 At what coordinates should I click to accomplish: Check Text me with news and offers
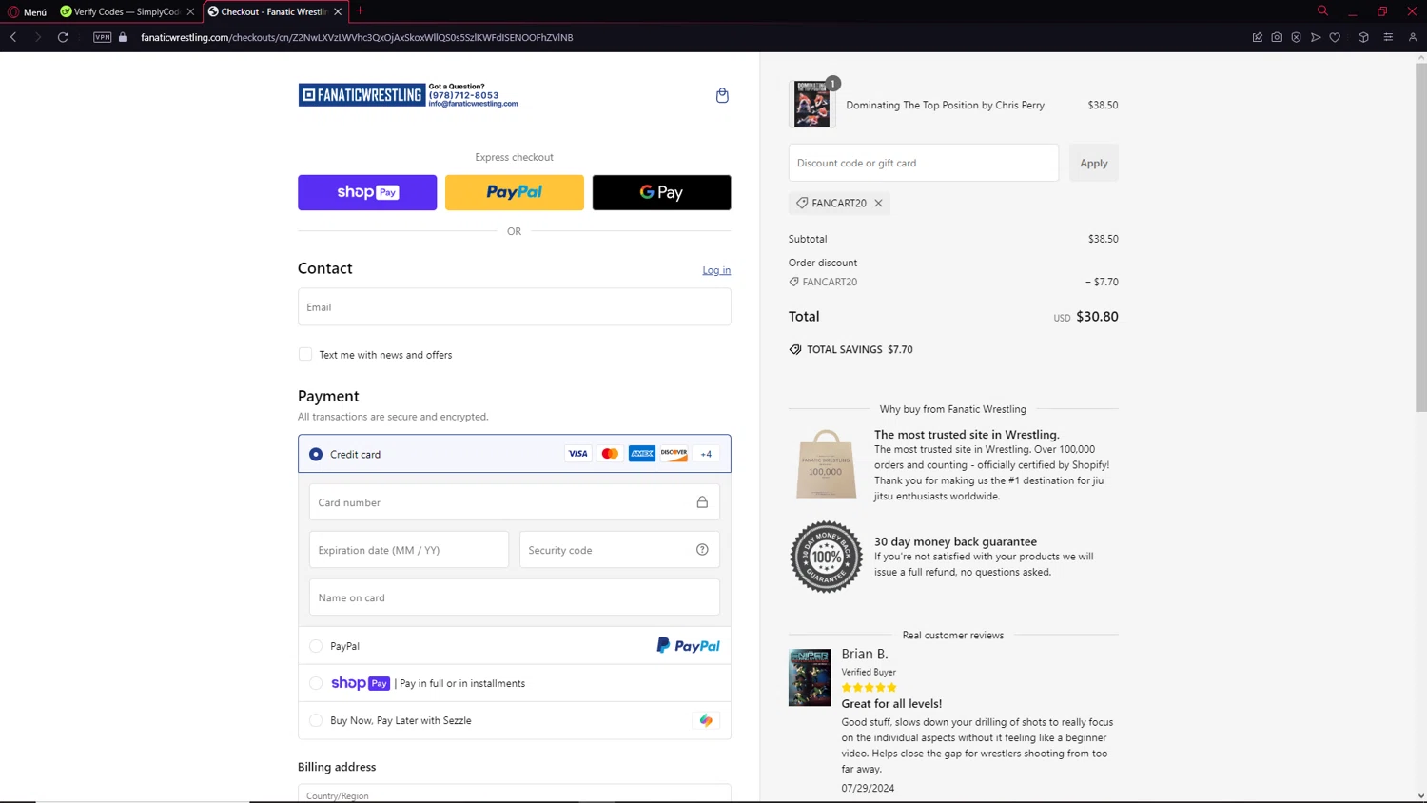[x=305, y=354]
